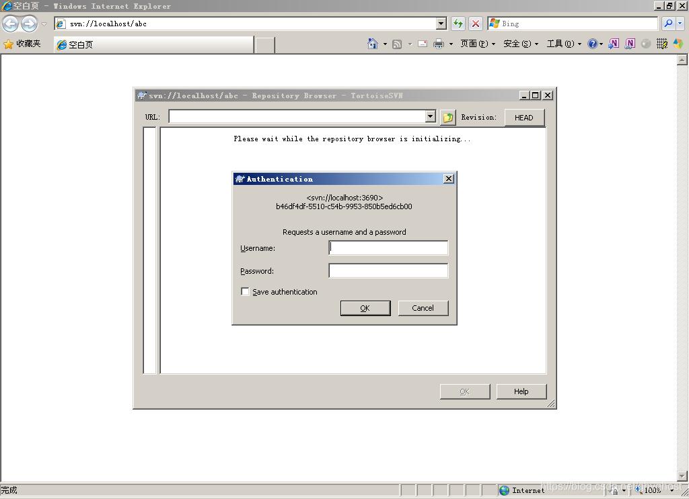Click the green Refresh page icon

[x=458, y=24]
